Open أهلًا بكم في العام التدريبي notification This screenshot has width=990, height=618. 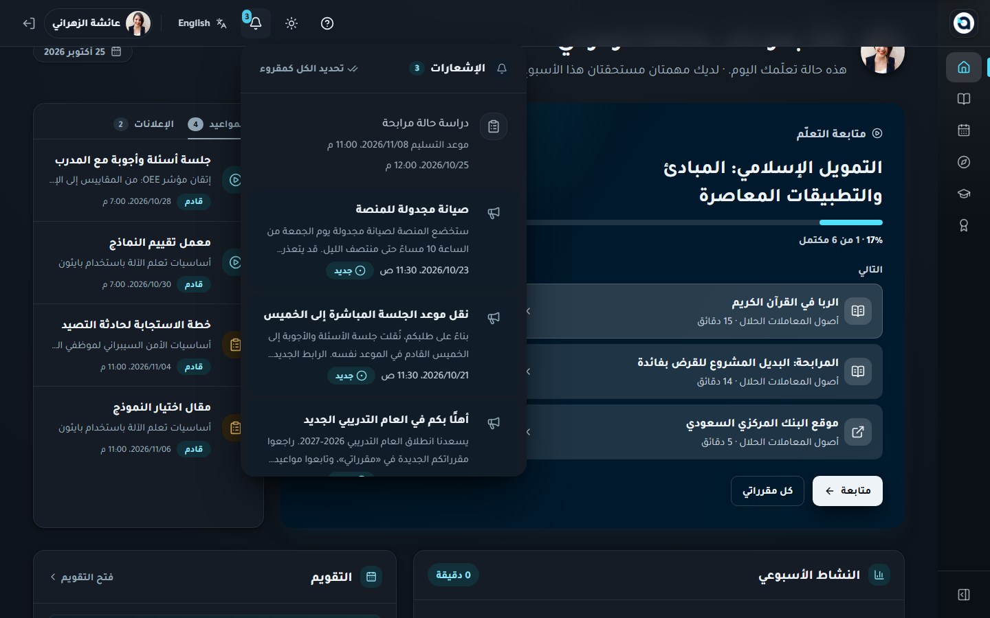click(x=384, y=438)
